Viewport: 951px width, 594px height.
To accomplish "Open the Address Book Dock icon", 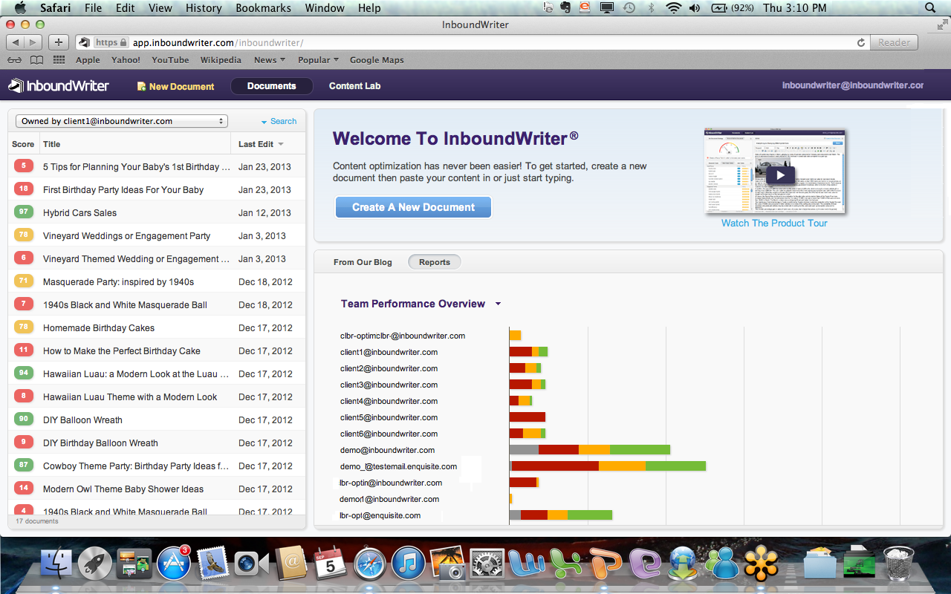I will click(x=291, y=564).
